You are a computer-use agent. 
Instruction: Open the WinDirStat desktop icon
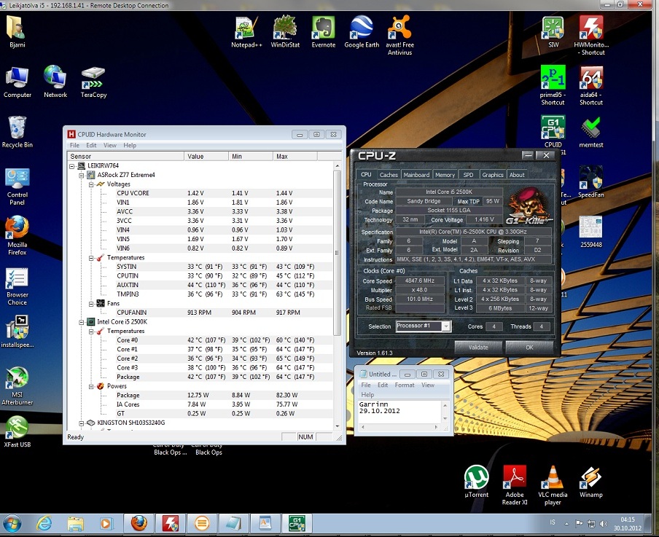click(x=284, y=28)
